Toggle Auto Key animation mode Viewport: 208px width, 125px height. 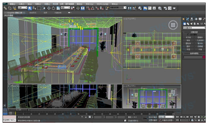pos(152,117)
